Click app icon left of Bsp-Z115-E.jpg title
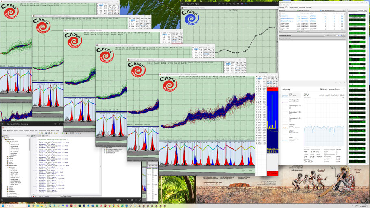This screenshot has width=370, height=208. pos(183,4)
